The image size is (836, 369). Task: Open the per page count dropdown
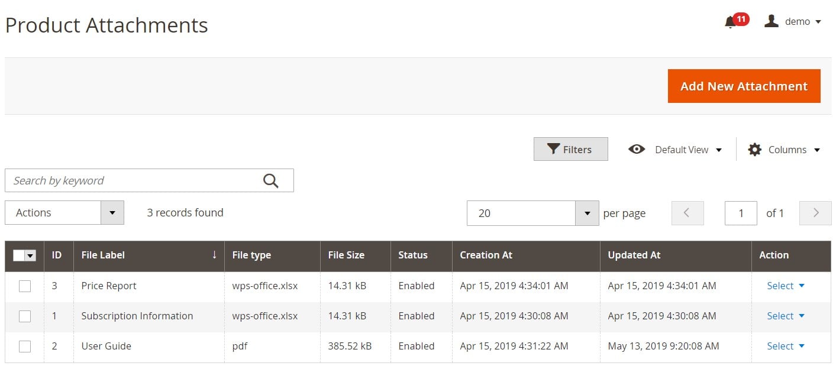pyautogui.click(x=587, y=213)
